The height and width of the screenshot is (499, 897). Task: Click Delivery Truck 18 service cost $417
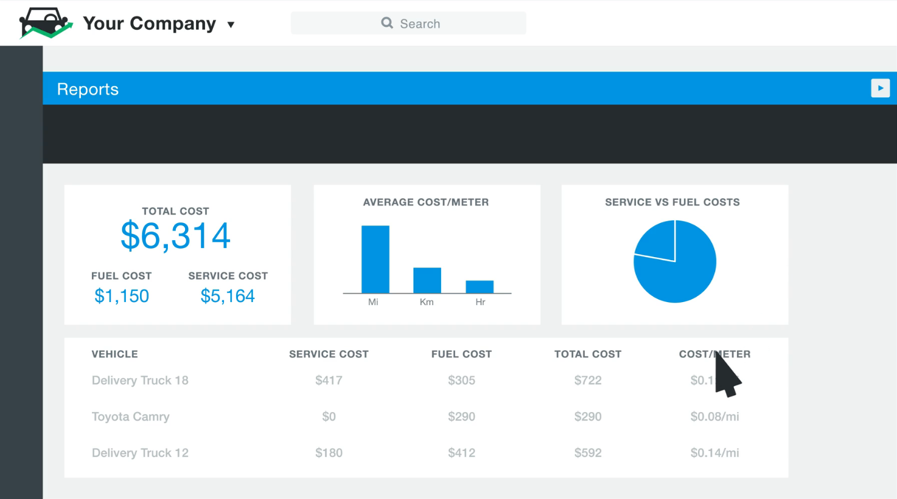coord(329,380)
